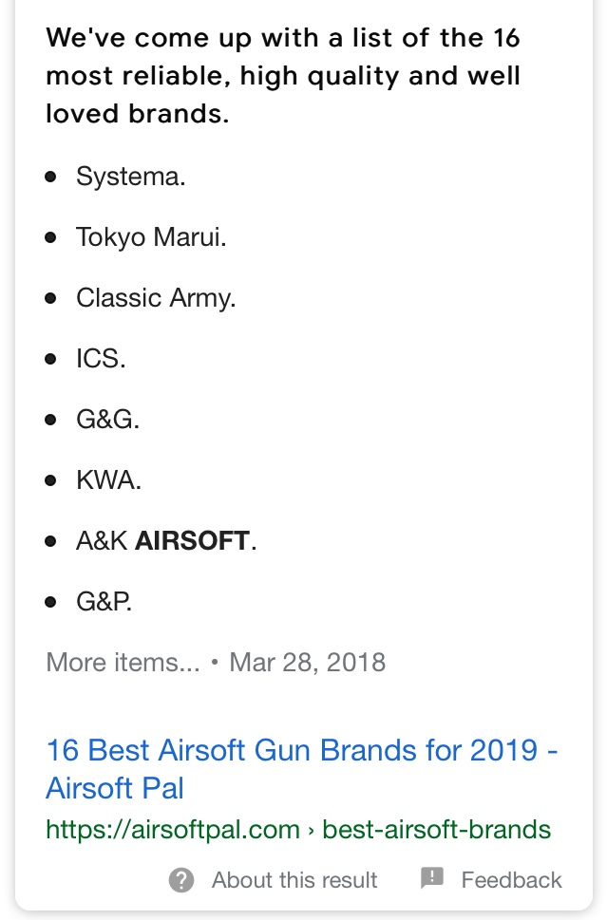
Task: Select the 'Classic Army.' list item
Action: (x=156, y=298)
